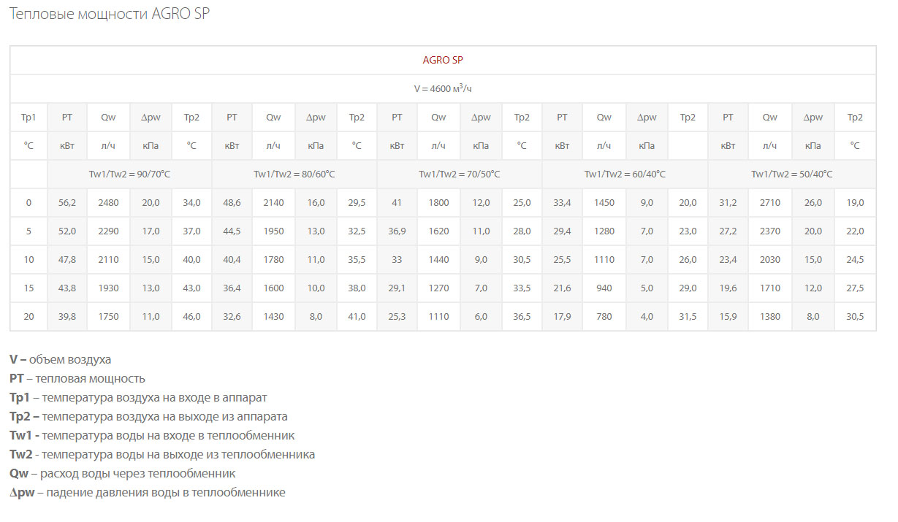Select legend 'Tw2 - температура воды на выходе из теплообменника'
The width and height of the screenshot is (898, 522).
tap(162, 454)
